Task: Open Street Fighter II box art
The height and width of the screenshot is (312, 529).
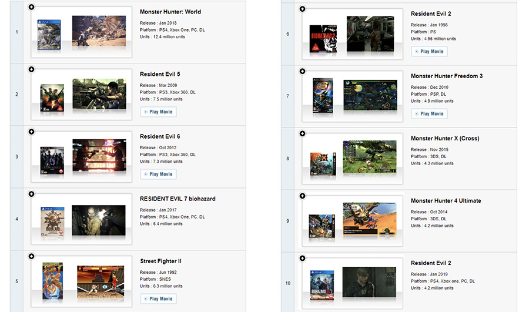Action: point(53,281)
